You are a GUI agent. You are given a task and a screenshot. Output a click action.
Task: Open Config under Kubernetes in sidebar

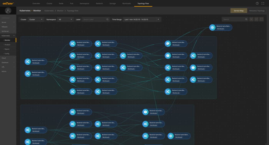pos(8,54)
